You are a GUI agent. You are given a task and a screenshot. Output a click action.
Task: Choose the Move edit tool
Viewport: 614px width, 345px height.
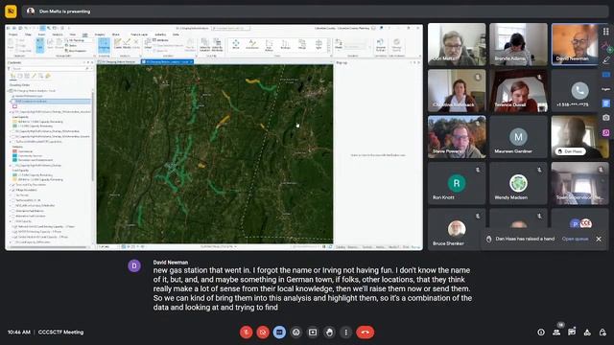[x=236, y=44]
